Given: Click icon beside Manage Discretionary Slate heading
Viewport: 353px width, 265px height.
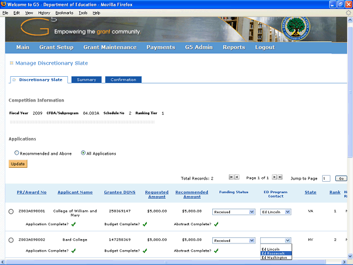Looking at the screenshot, I should (x=11, y=63).
